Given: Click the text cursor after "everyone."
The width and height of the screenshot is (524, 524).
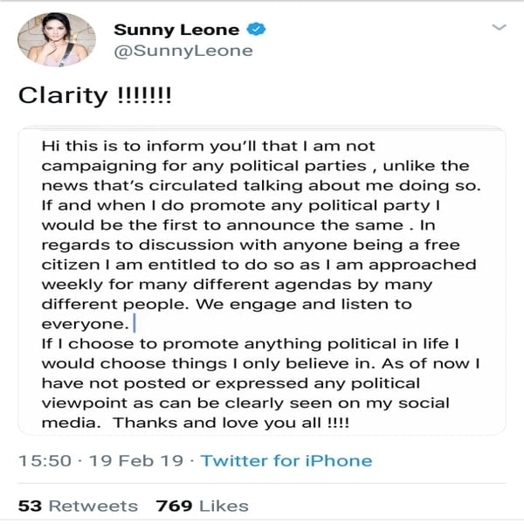Looking at the screenshot, I should click(135, 325).
